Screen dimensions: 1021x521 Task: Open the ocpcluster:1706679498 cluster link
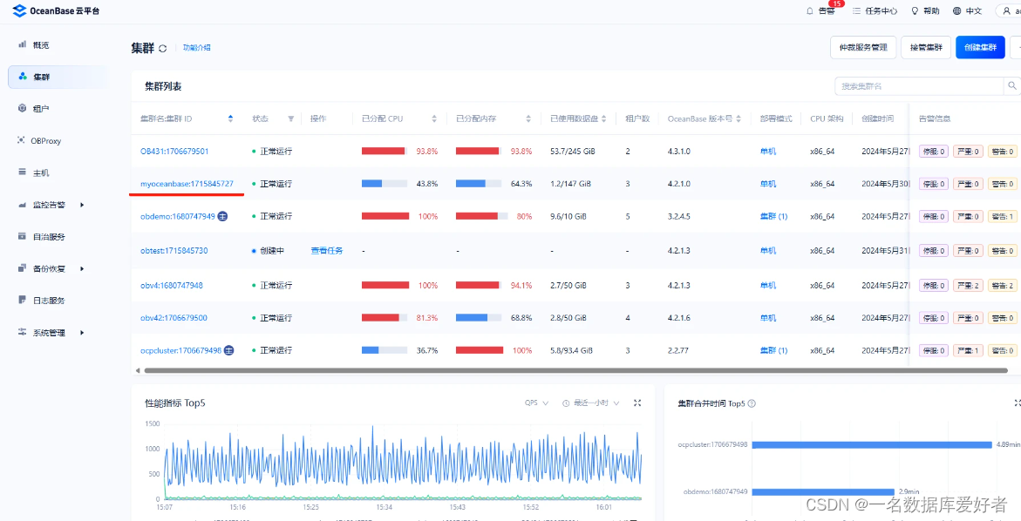(181, 350)
